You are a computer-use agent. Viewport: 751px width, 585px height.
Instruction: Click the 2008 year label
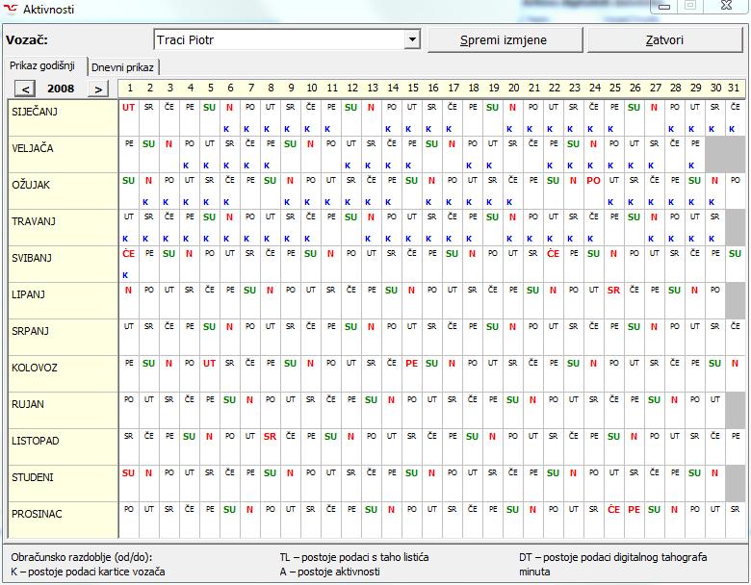[x=61, y=89]
